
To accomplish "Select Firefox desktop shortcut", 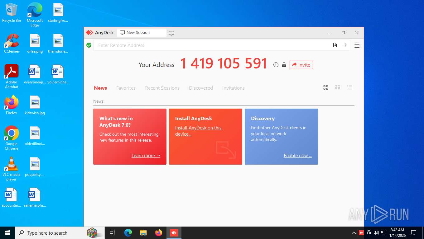I will tap(12, 105).
